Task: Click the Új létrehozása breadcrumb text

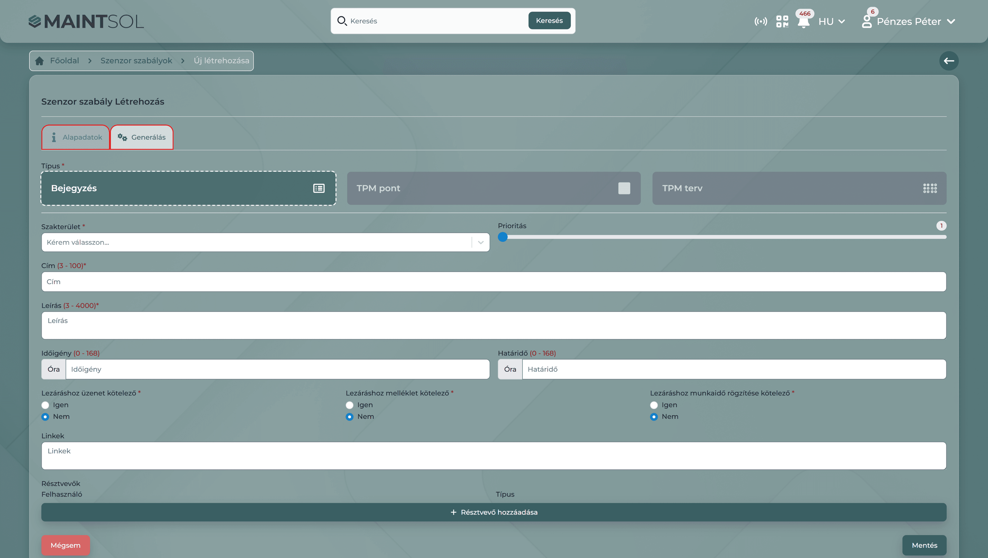Action: click(221, 61)
